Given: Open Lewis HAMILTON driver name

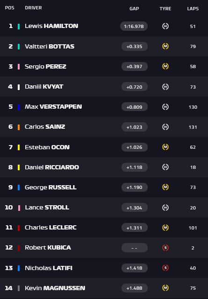Looking at the screenshot, I should (51, 26).
